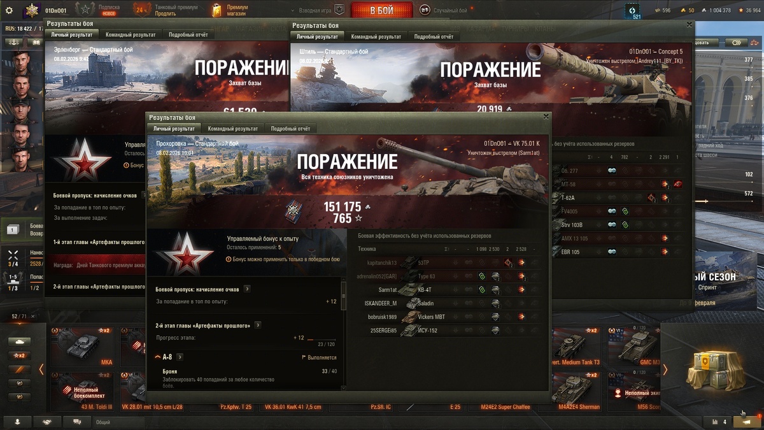This screenshot has height=430, width=764.
Task: Click the red В БОЙ button
Action: coord(381,10)
